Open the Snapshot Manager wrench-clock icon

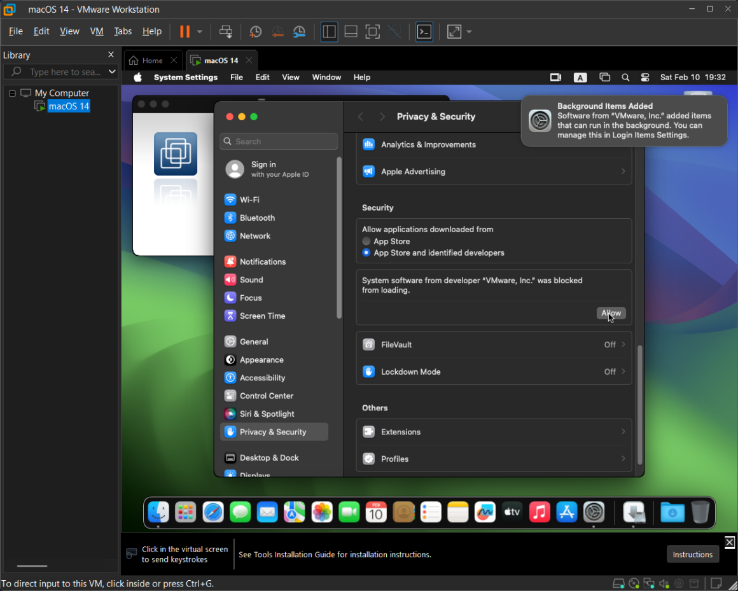tap(300, 32)
